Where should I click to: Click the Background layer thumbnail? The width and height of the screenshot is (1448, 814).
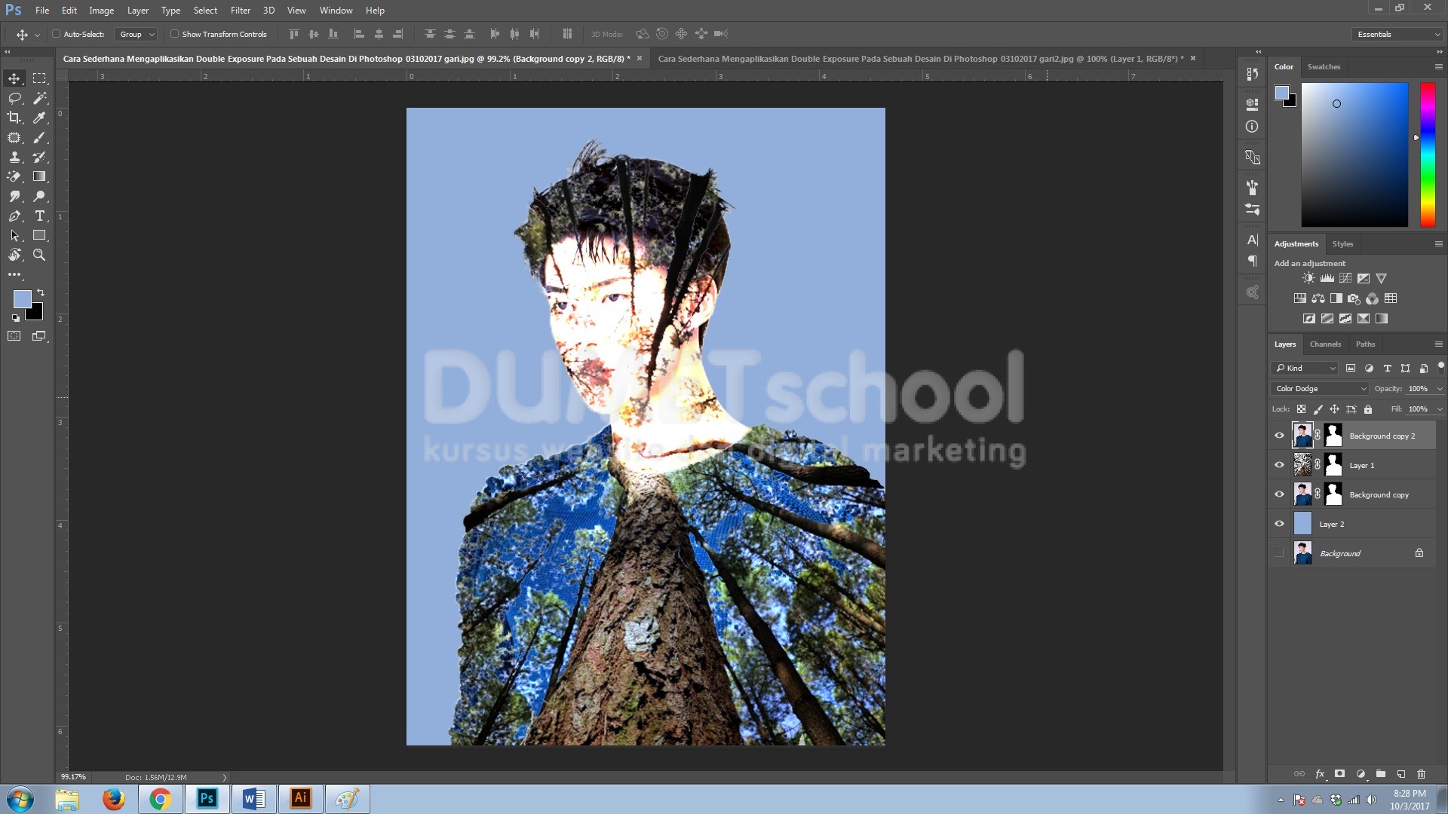[x=1302, y=554]
